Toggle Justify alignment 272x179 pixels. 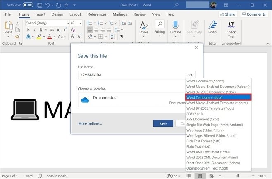click(x=109, y=30)
